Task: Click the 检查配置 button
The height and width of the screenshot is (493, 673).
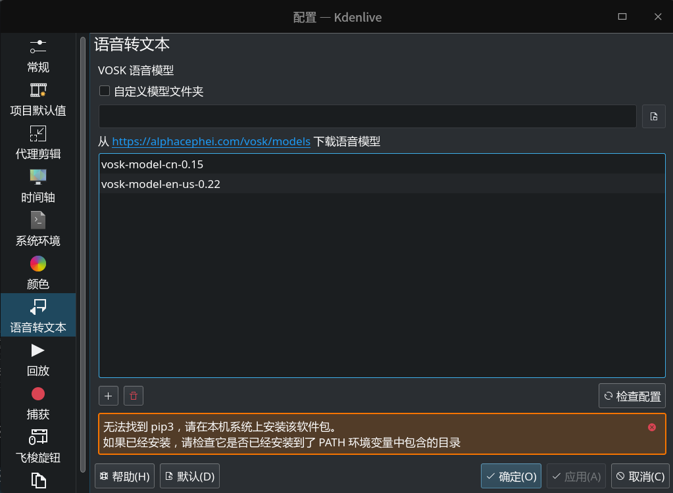Action: (x=632, y=396)
